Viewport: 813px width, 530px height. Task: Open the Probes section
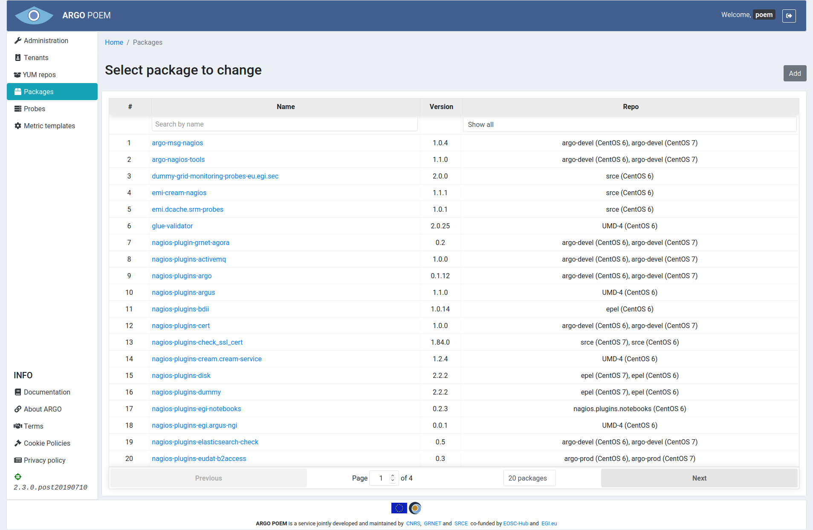(x=52, y=109)
